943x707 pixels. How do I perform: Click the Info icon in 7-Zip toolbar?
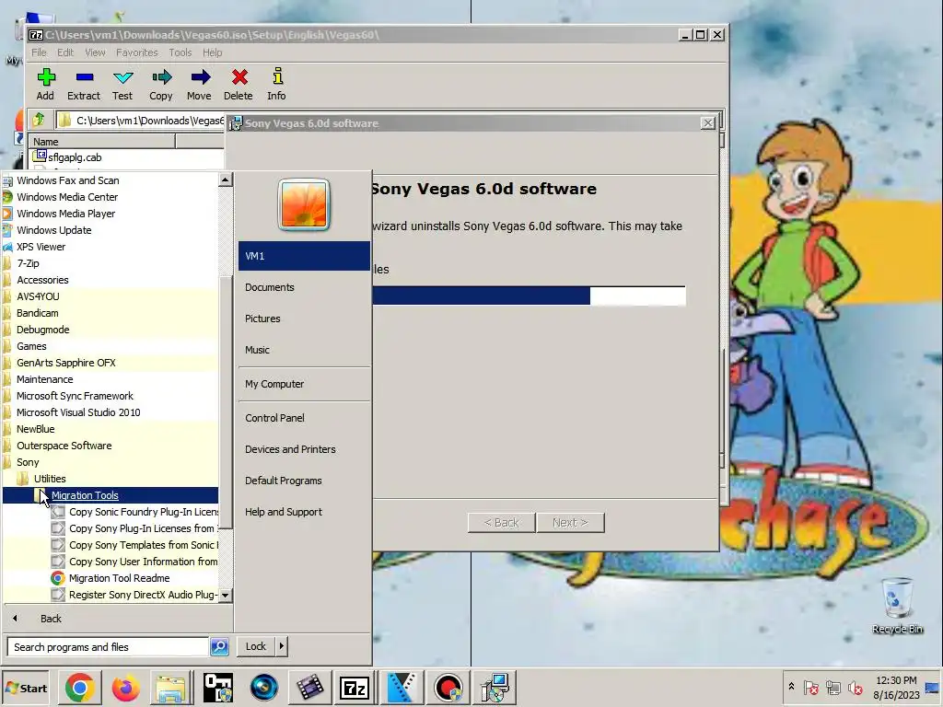[x=276, y=84]
